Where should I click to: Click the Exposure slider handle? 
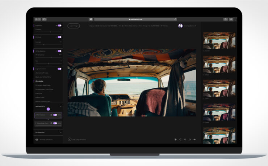coord(50,32)
